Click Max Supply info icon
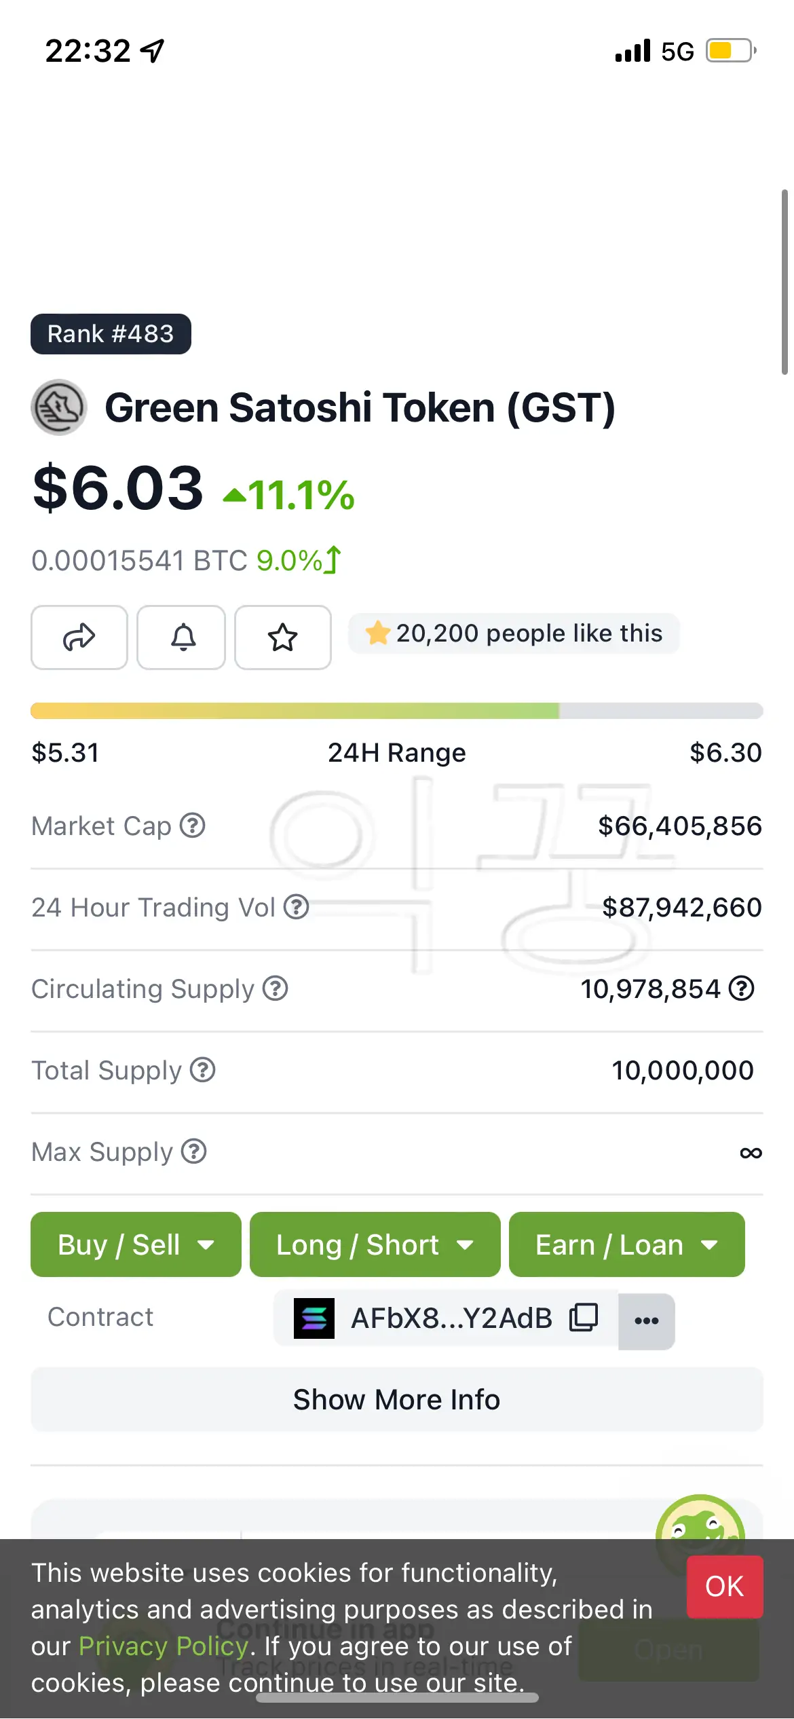Screen dimensions: 794x1719 click(194, 1151)
